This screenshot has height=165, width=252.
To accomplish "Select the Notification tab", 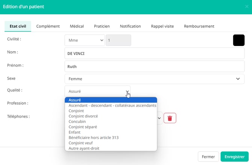I will pyautogui.click(x=130, y=26).
